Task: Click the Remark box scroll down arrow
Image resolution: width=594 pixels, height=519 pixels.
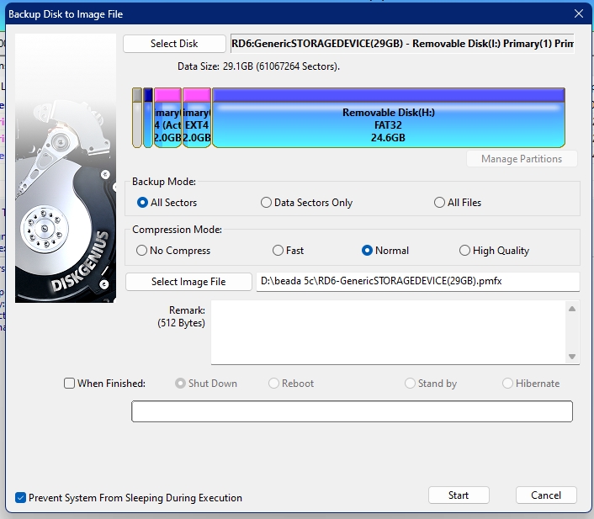Action: coord(573,357)
